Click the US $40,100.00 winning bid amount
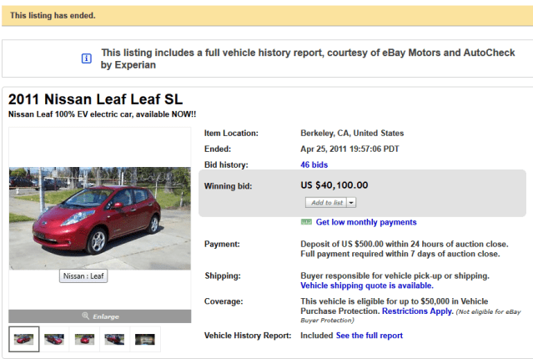The height and width of the screenshot is (359, 533). pyautogui.click(x=334, y=185)
